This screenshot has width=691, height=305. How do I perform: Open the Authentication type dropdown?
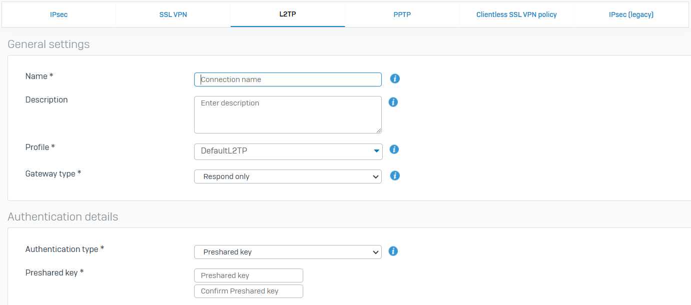tap(288, 252)
